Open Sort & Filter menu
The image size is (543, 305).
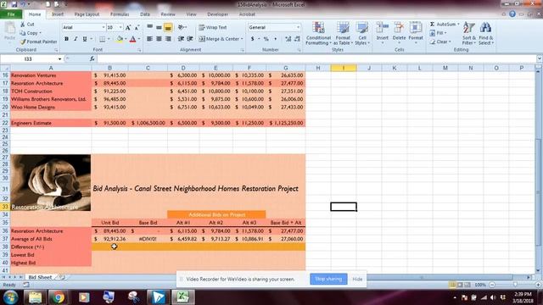click(x=468, y=34)
